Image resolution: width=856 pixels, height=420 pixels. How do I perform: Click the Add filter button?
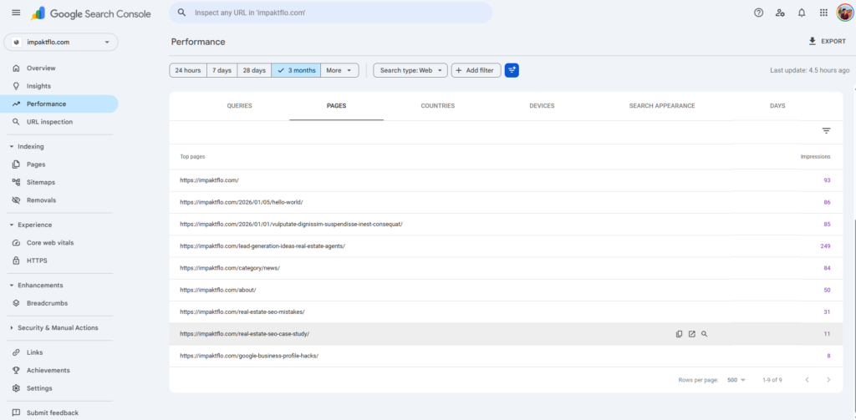click(476, 70)
